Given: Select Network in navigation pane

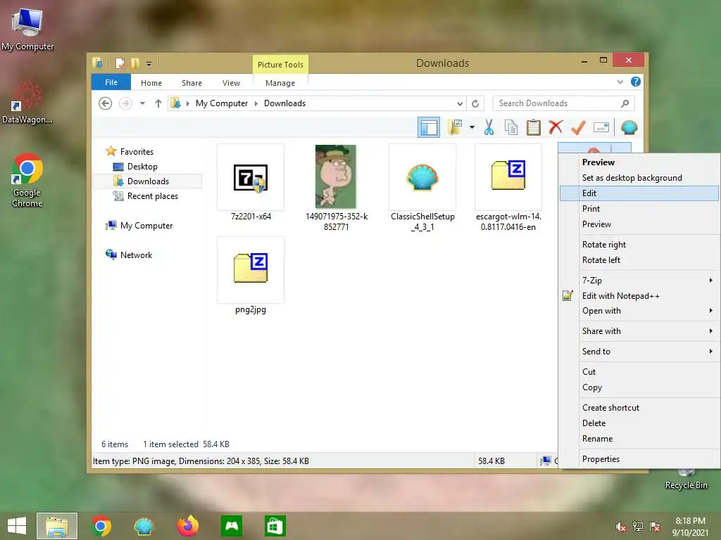Looking at the screenshot, I should [x=136, y=255].
